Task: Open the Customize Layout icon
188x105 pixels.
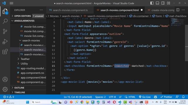Action: pyautogui.click(x=168, y=3)
